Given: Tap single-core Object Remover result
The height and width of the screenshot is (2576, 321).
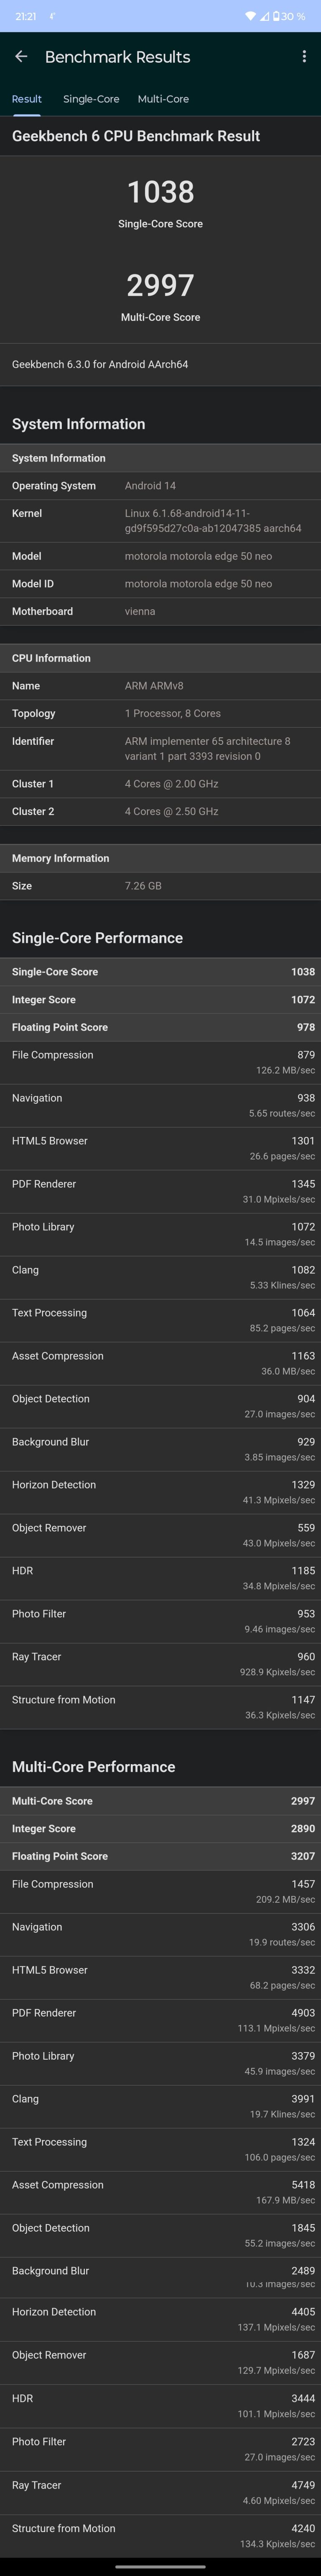Looking at the screenshot, I should (x=160, y=1535).
